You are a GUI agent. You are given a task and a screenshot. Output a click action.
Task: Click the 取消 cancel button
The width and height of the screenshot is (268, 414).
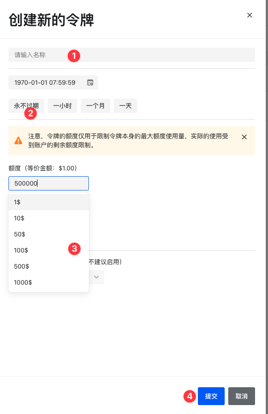tap(241, 396)
